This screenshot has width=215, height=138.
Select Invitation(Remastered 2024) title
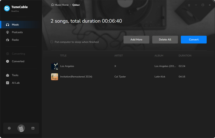[76, 77]
